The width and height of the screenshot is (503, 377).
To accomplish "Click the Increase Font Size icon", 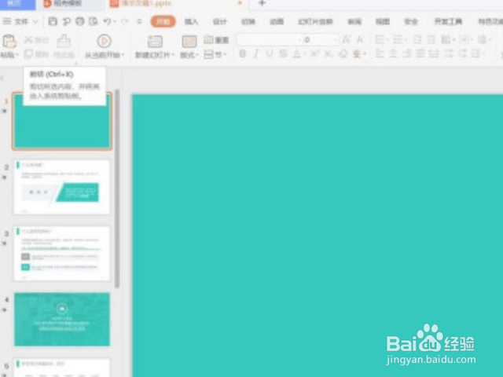I will point(346,39).
